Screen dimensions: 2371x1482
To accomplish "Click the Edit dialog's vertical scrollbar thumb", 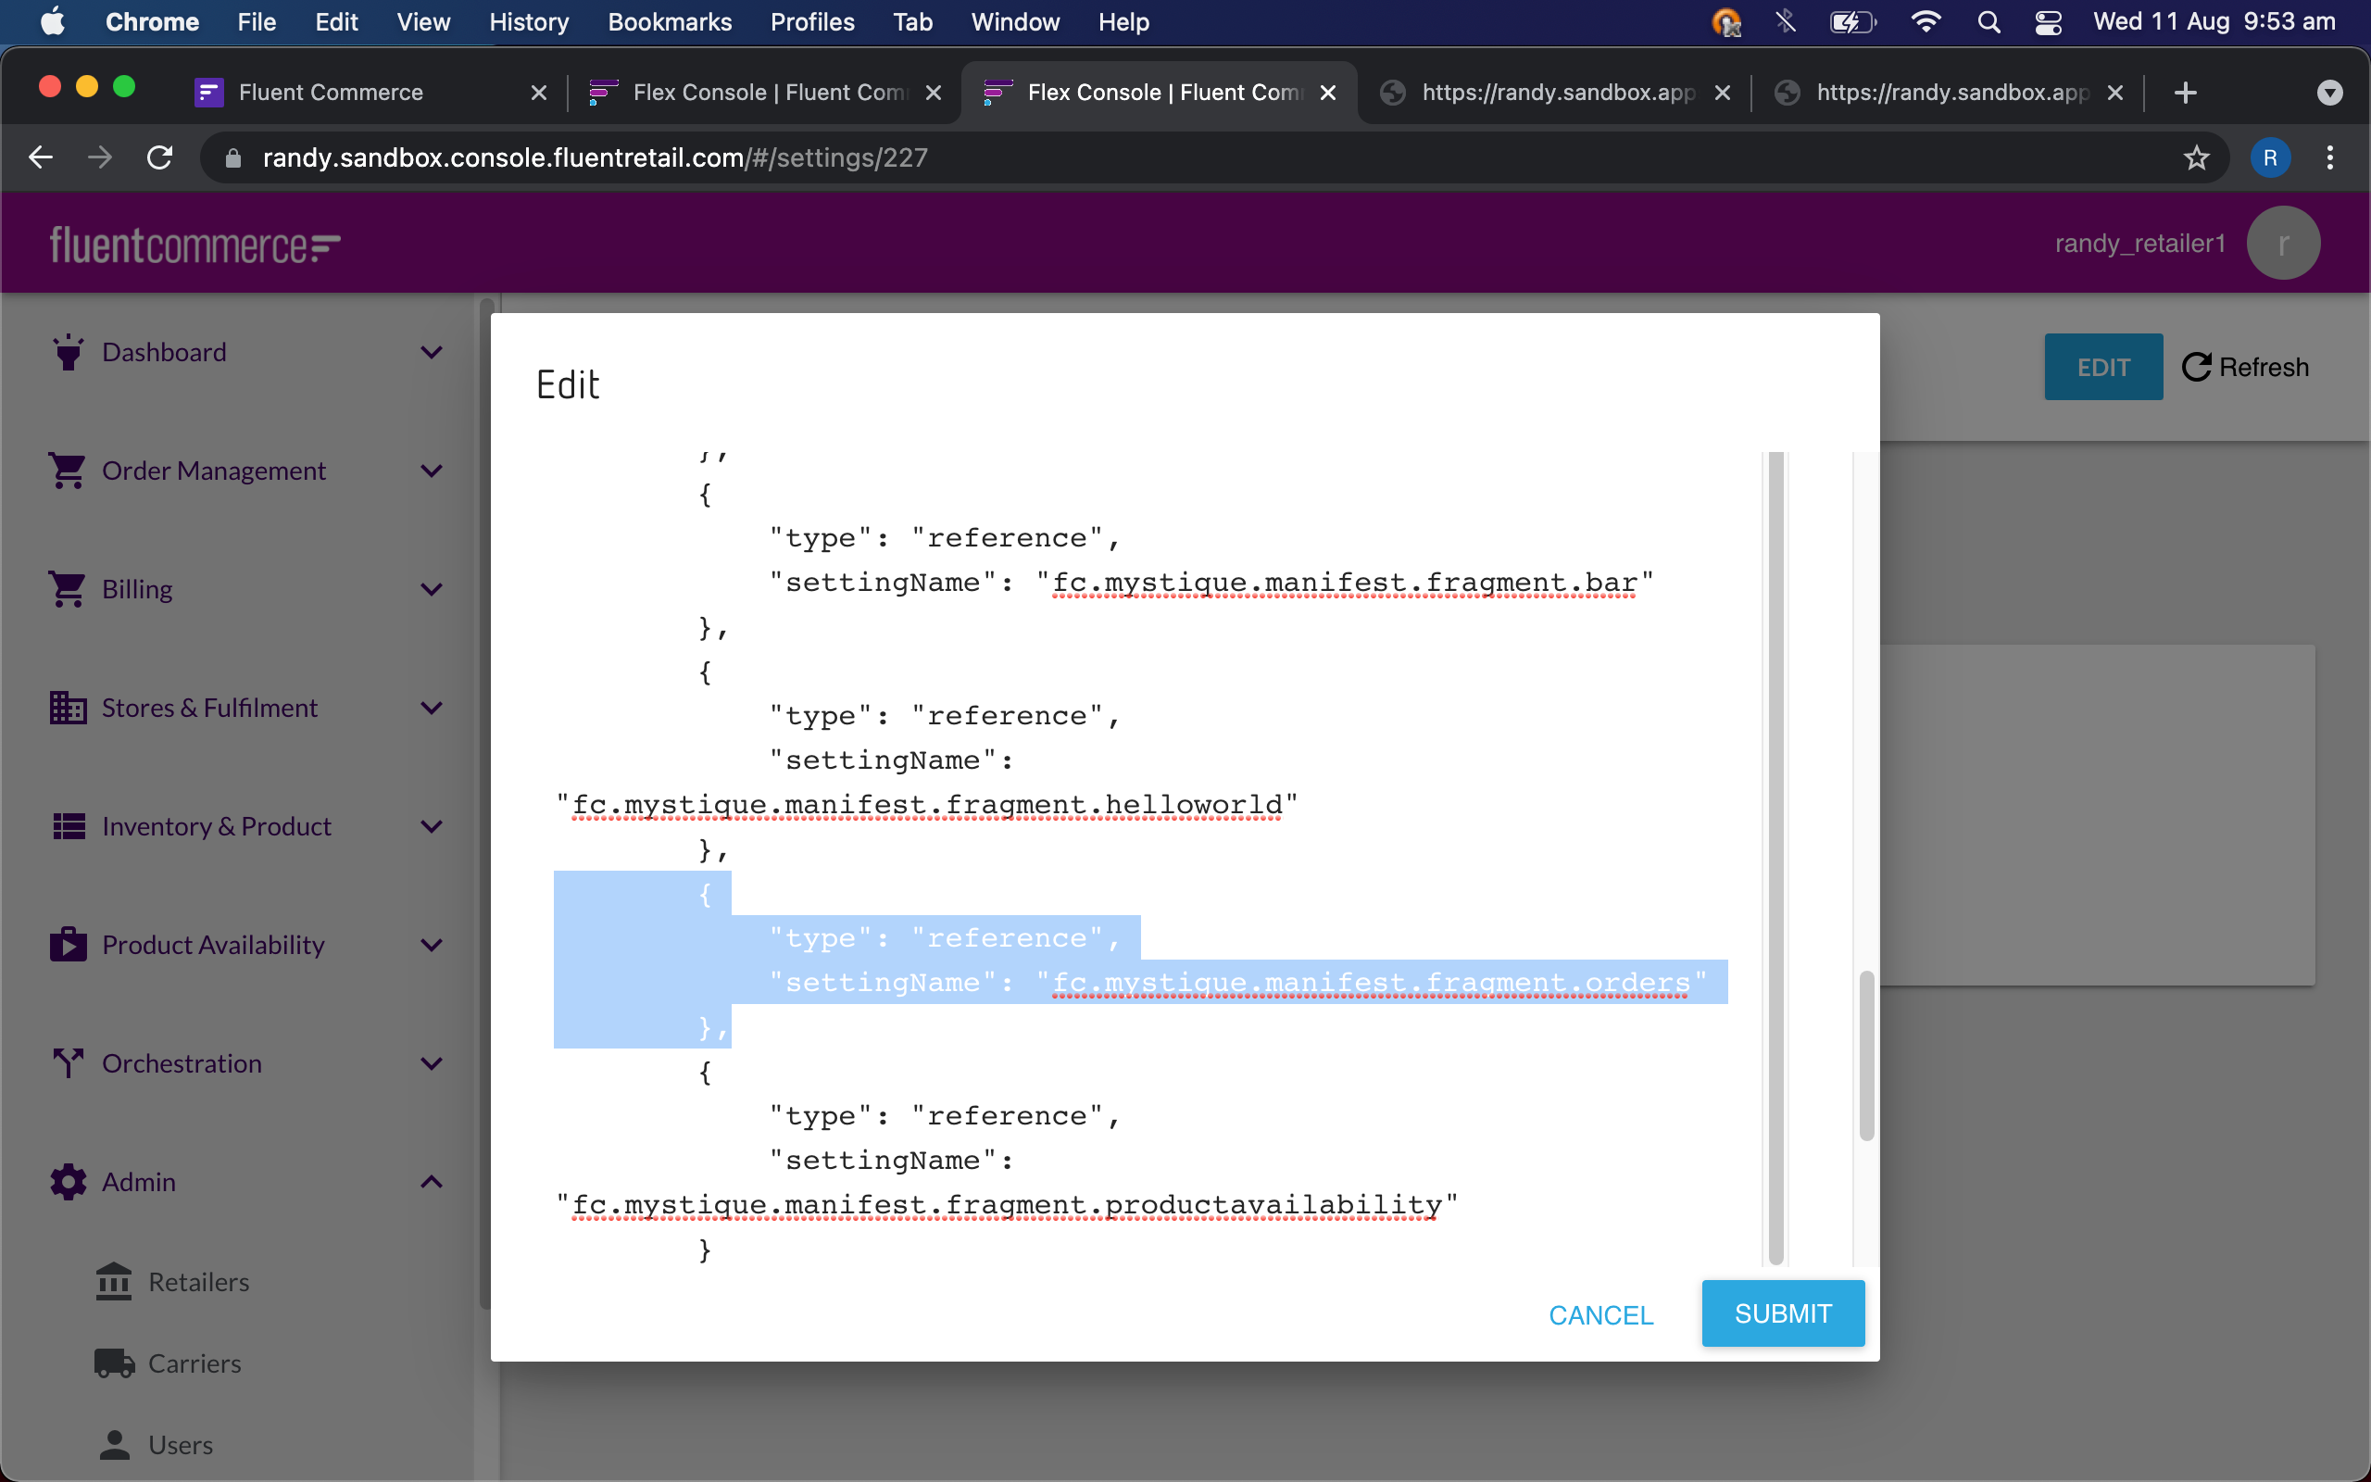I will (x=1866, y=1056).
